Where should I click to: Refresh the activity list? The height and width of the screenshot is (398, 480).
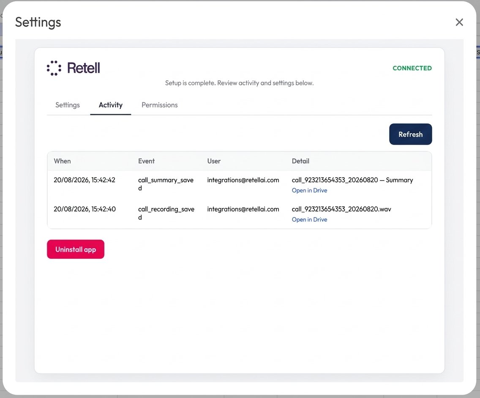[411, 134]
